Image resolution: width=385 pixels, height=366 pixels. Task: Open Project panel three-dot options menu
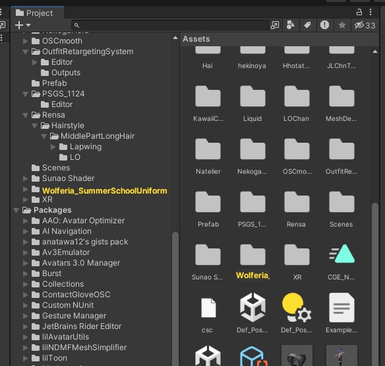click(370, 12)
